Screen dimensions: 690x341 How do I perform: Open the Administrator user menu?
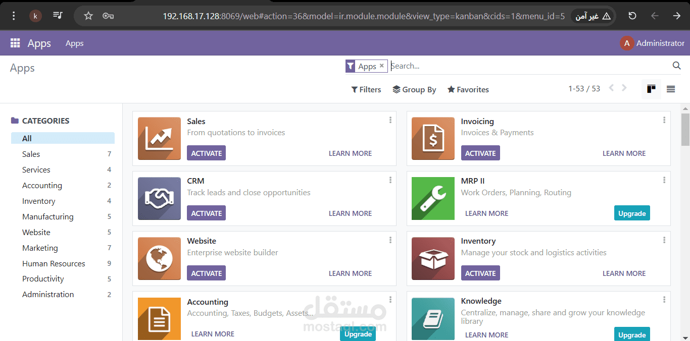click(x=652, y=43)
